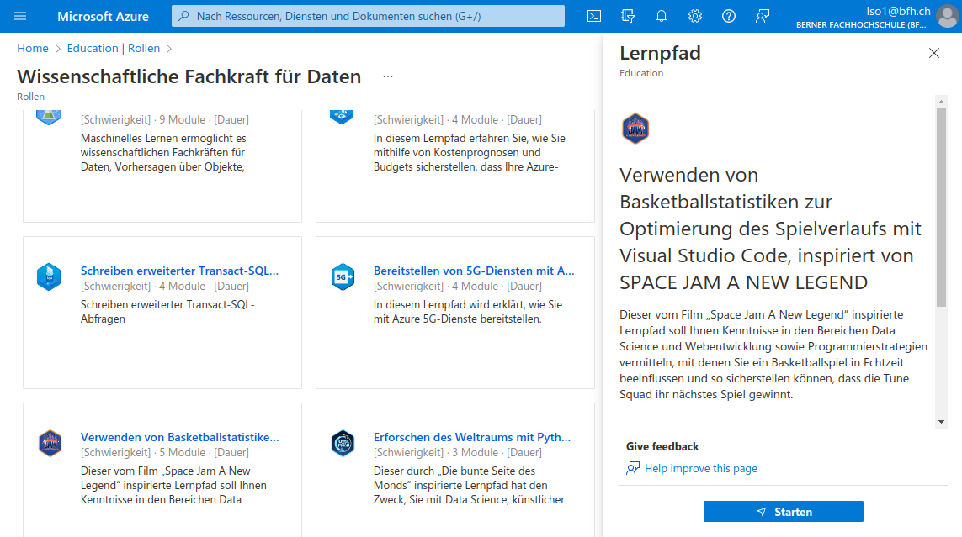This screenshot has height=537, width=962.
Task: Click the Kostenprognosen und Budgets description
Action: [470, 152]
